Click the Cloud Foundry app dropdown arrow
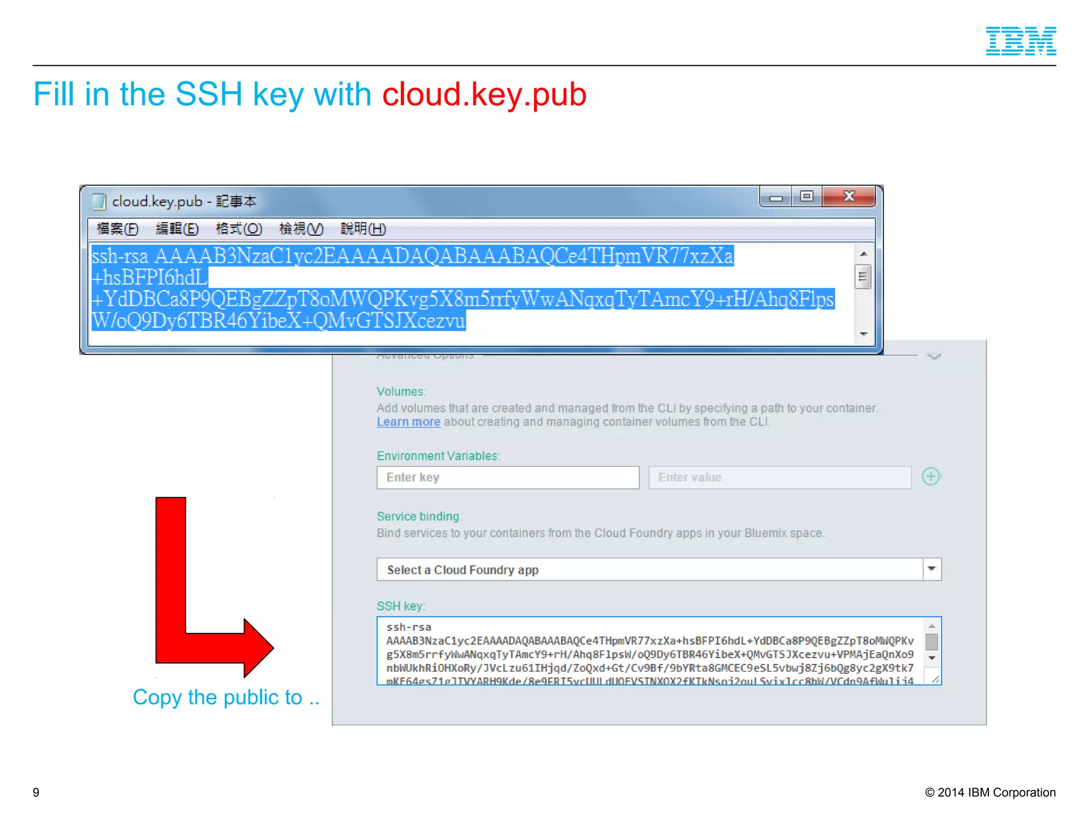 pyautogui.click(x=932, y=569)
